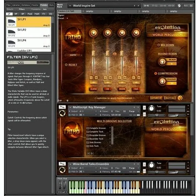
Task: Toggle the FAR microphone button
Action: click(136, 89)
